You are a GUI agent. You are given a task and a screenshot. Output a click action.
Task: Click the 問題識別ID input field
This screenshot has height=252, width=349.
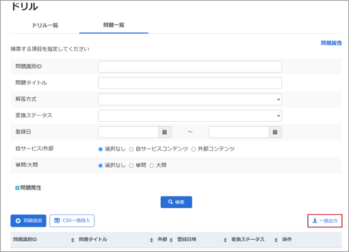click(x=190, y=66)
